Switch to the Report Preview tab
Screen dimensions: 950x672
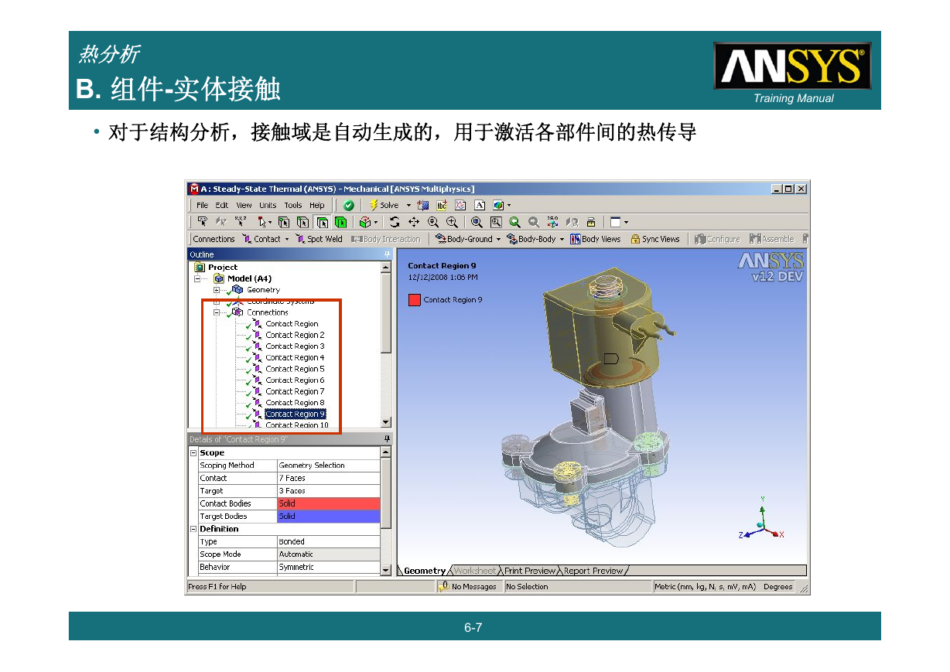593,571
